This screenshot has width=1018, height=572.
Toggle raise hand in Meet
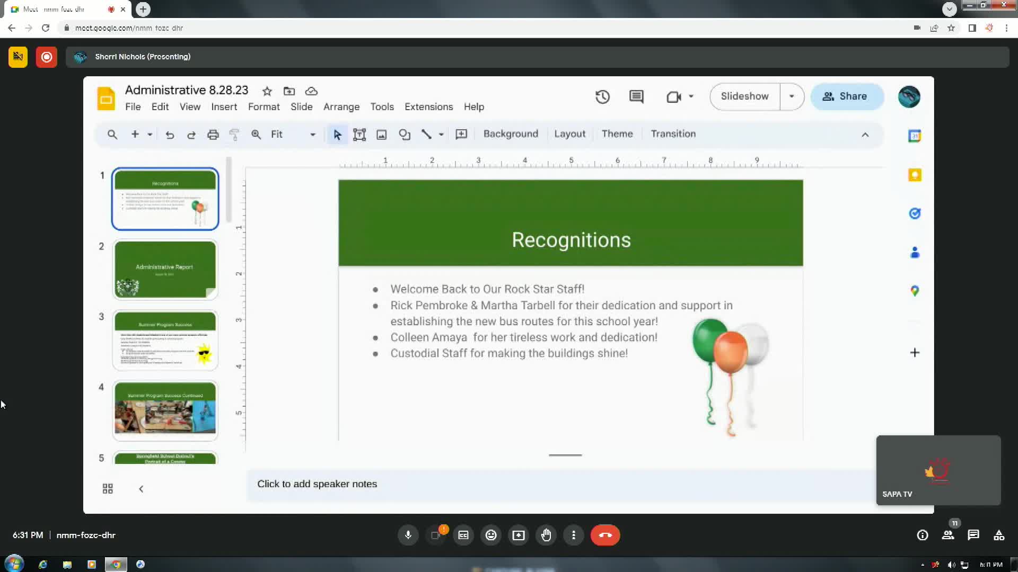tap(546, 535)
